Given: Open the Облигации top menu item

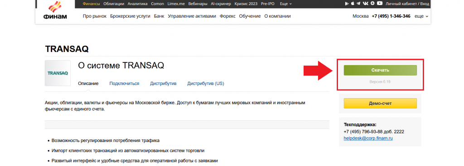Looking at the screenshot, I should pyautogui.click(x=114, y=4).
